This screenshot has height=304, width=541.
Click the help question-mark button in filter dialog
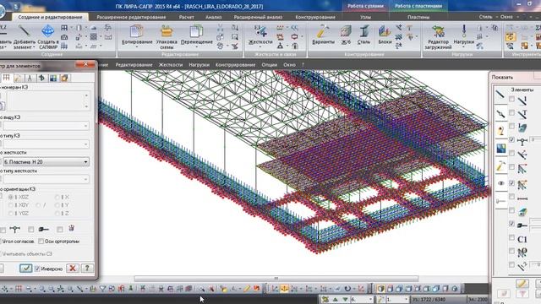pyautogui.click(x=87, y=269)
